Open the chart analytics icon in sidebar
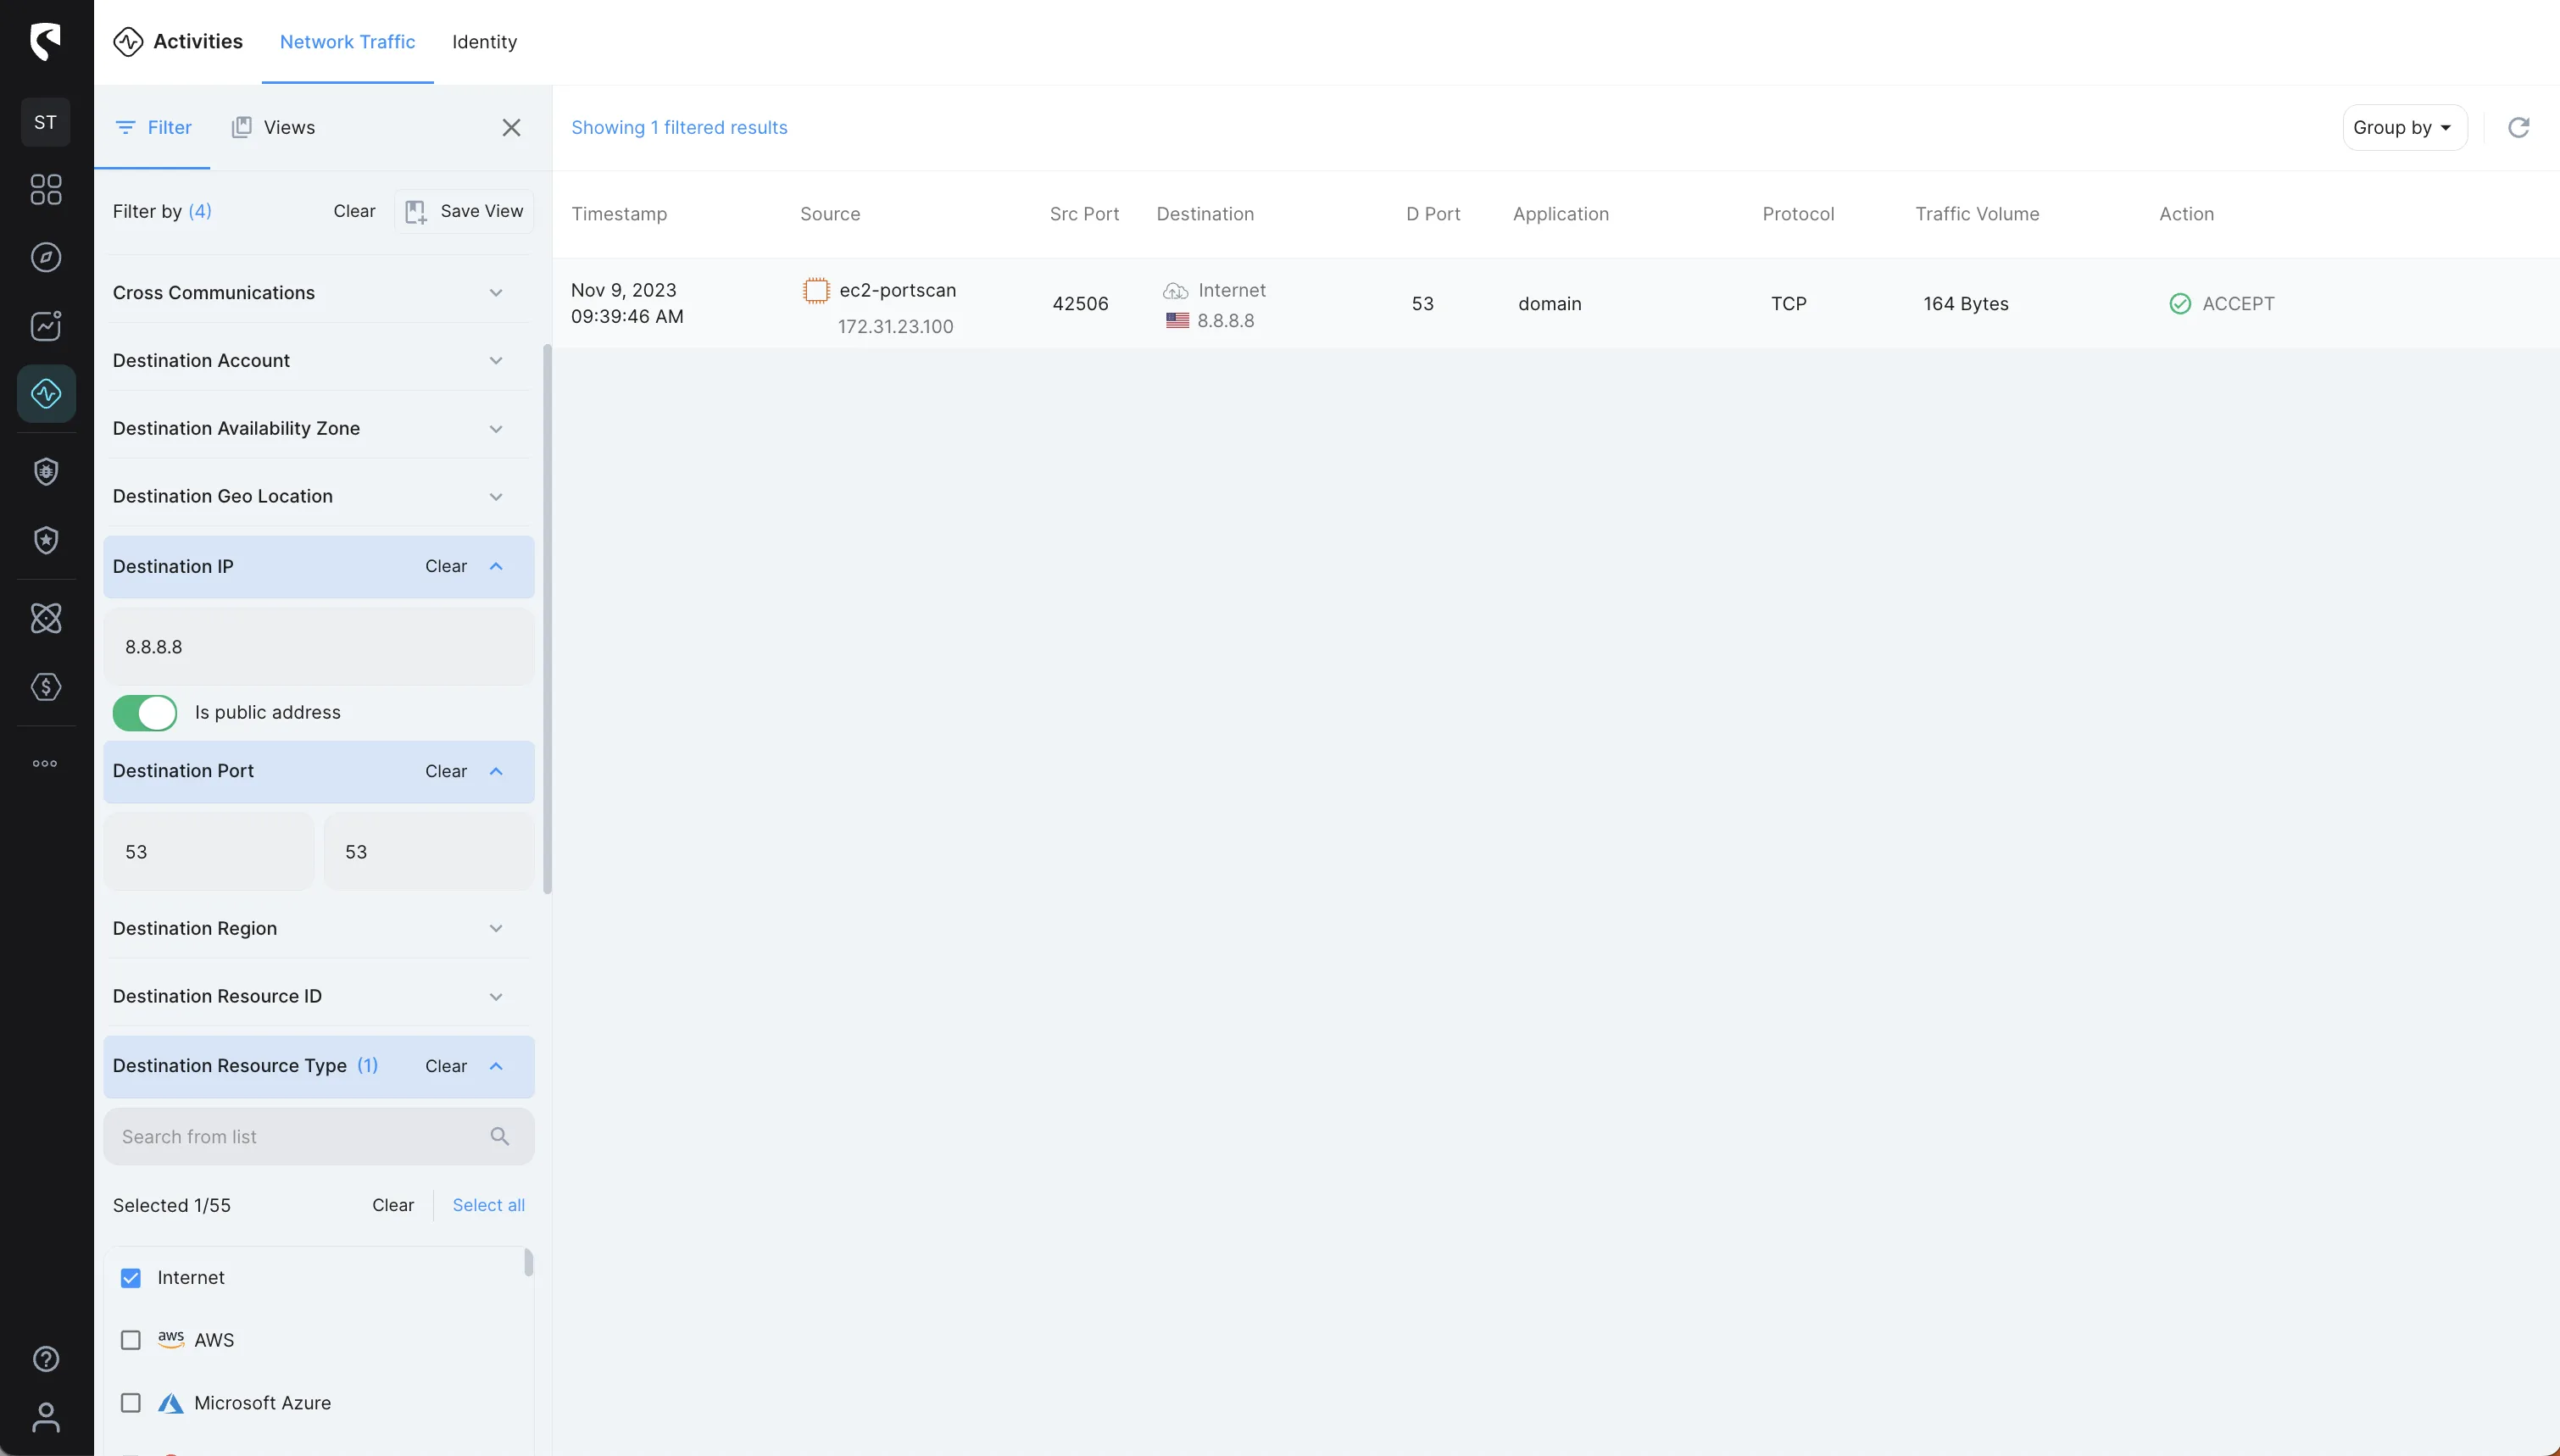 [x=45, y=325]
